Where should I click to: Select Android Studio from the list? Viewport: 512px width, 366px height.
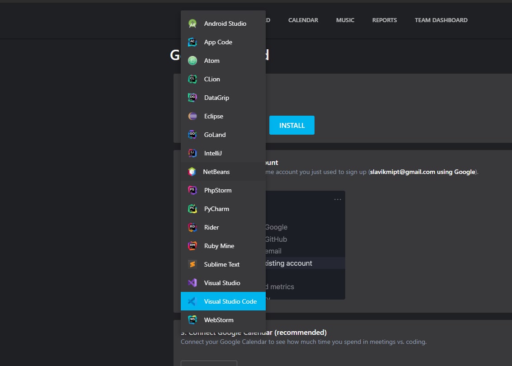pyautogui.click(x=223, y=23)
